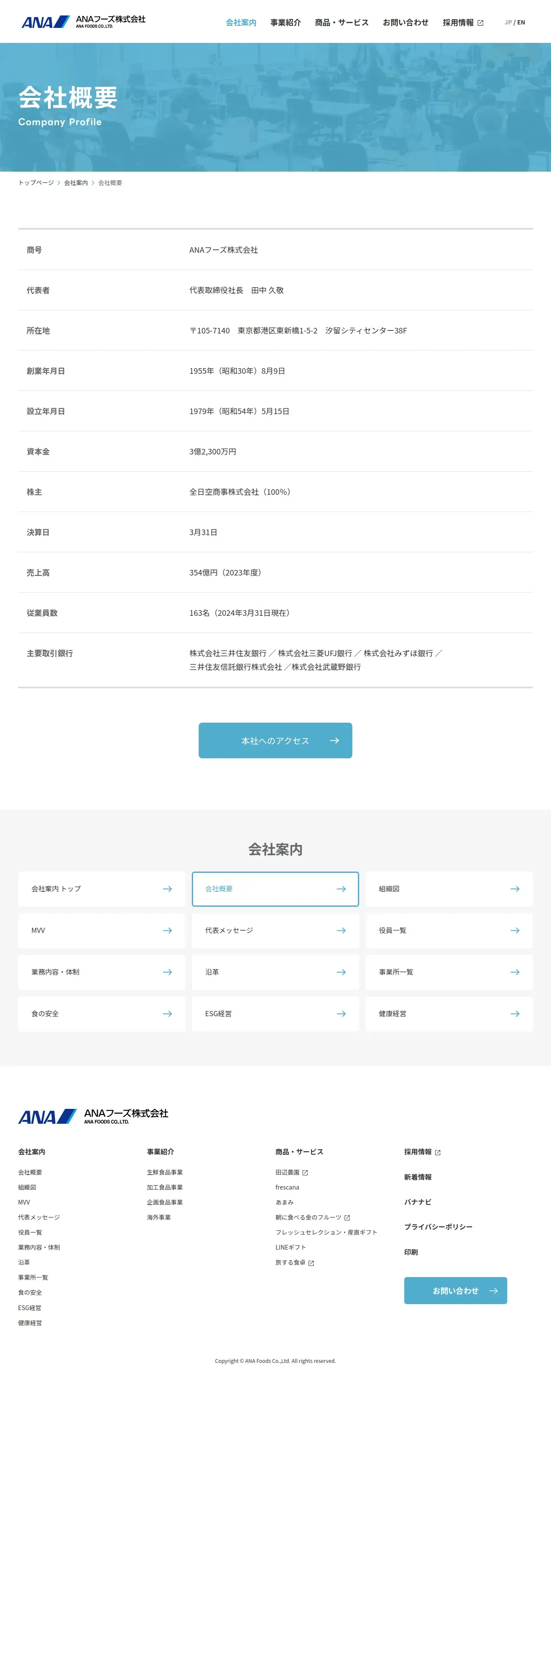Open フレッシュセレクション・産直ギフト footer link
The image size is (551, 1653).
[326, 1232]
